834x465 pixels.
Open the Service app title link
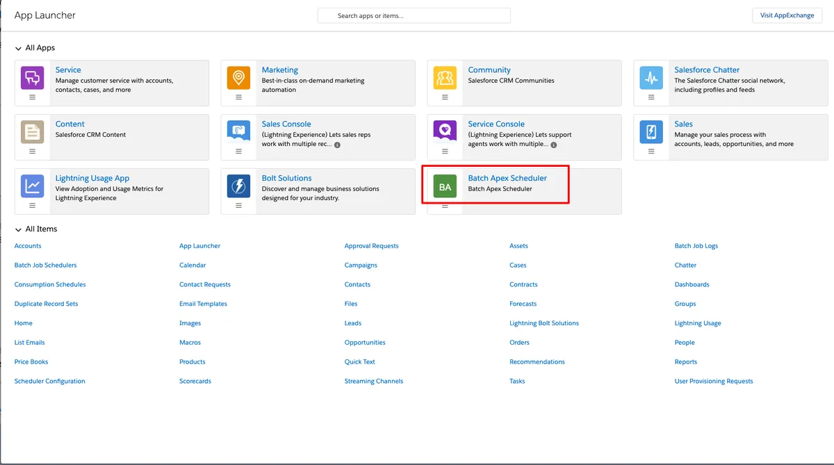pos(68,70)
